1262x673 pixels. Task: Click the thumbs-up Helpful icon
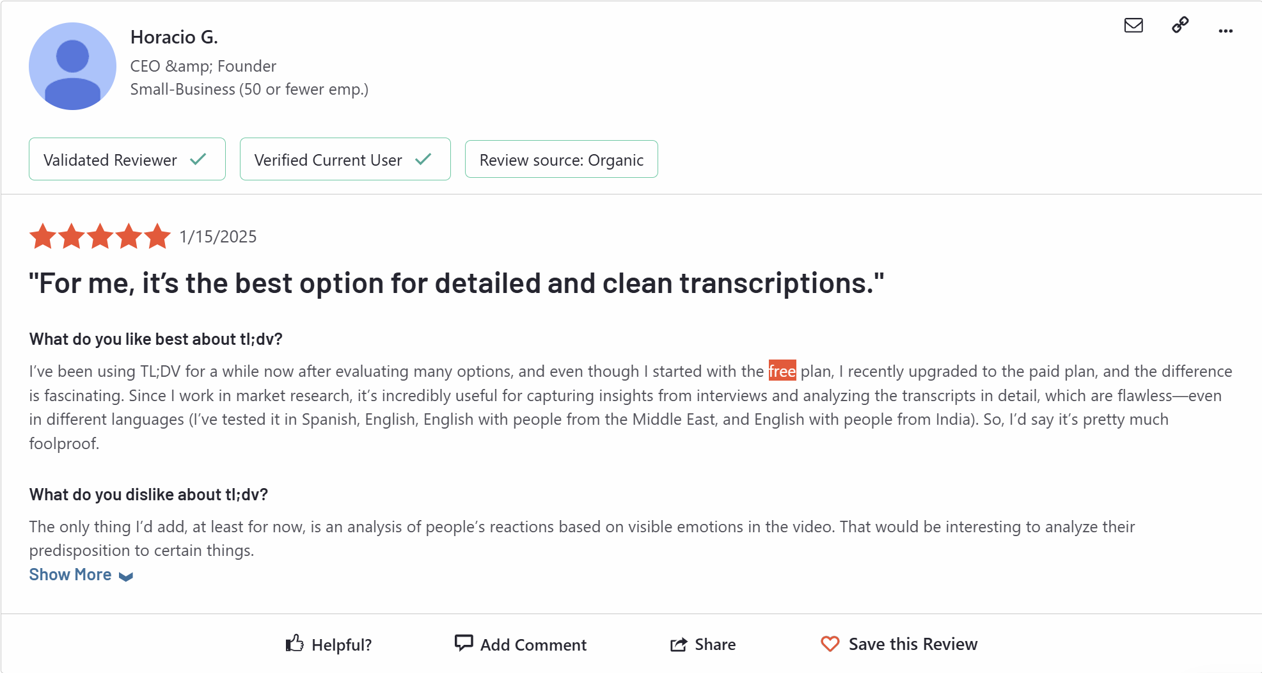tap(294, 644)
